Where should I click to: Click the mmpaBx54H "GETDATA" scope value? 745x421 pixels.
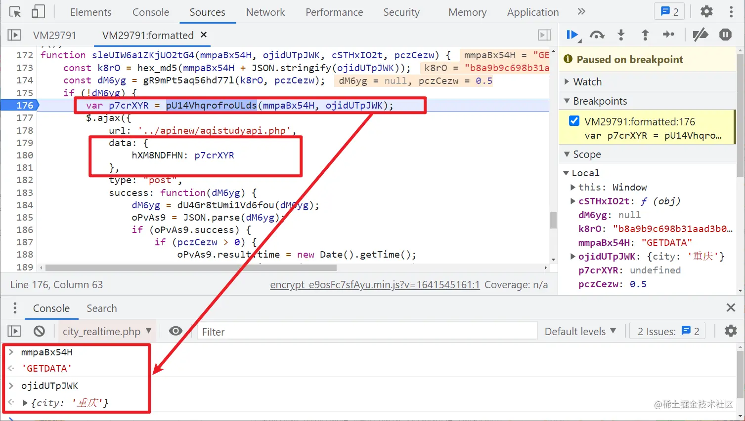666,243
